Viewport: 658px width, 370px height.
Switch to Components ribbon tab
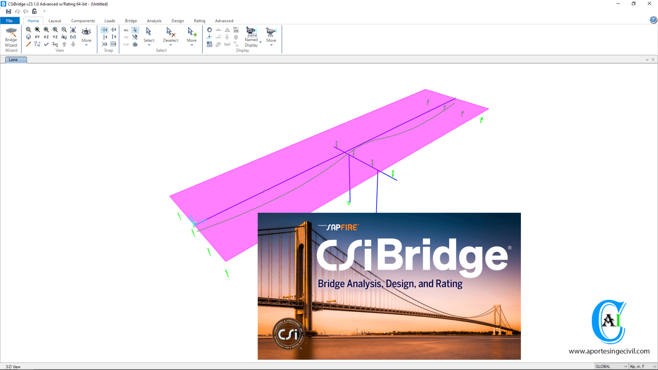click(x=83, y=21)
